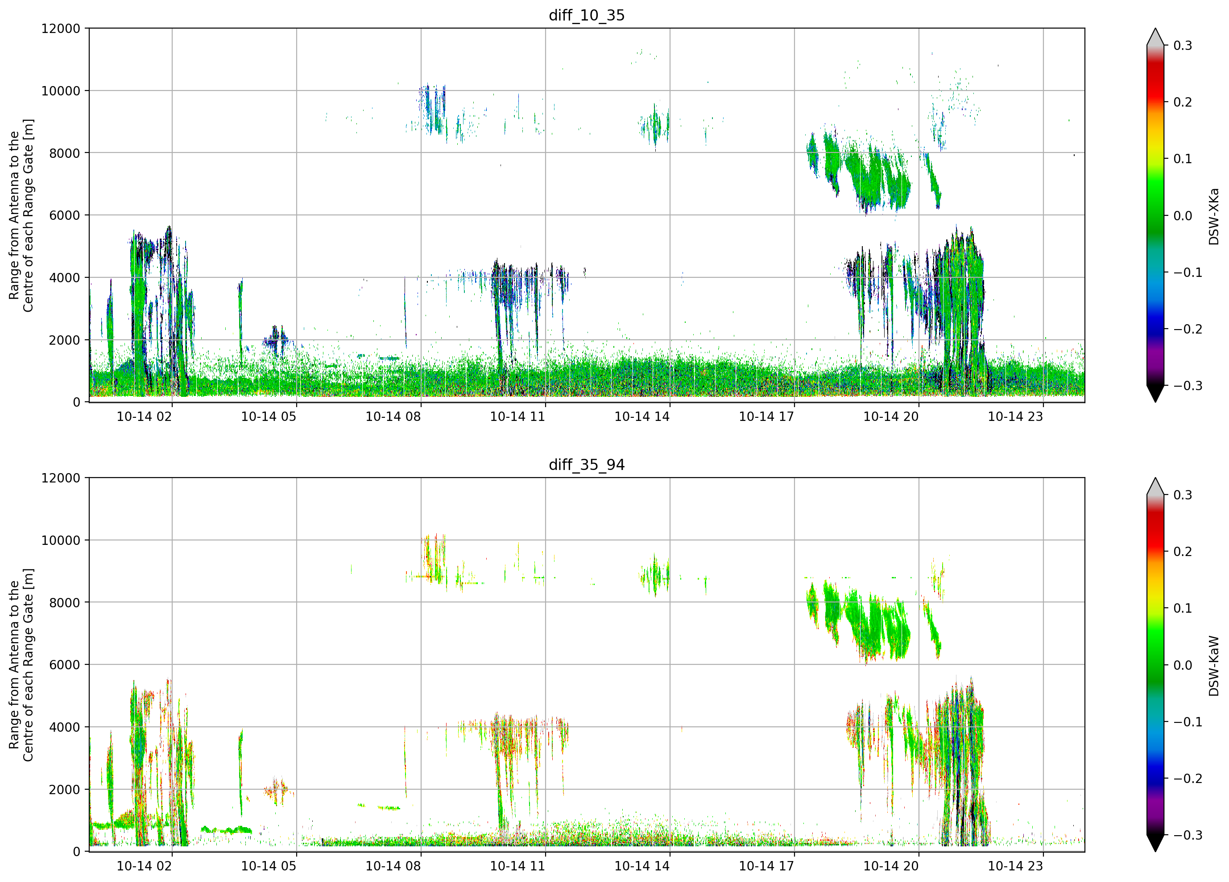Click the lower black extend arrow of DSW-KaW colorbar
1229x882 pixels.
click(x=1155, y=844)
